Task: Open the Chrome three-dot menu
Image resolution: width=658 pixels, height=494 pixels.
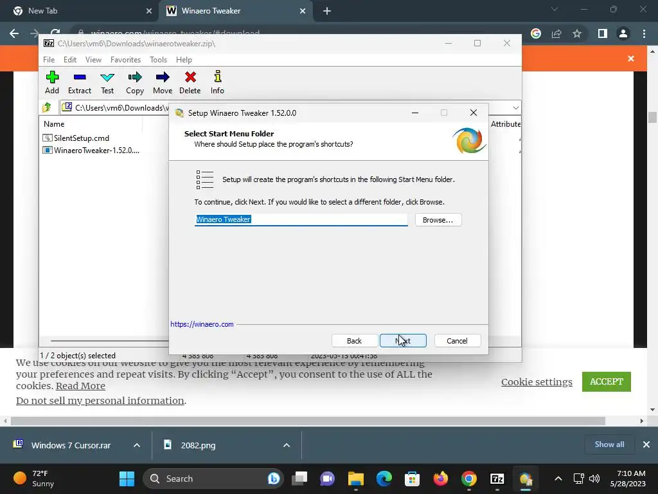Action: [644, 33]
